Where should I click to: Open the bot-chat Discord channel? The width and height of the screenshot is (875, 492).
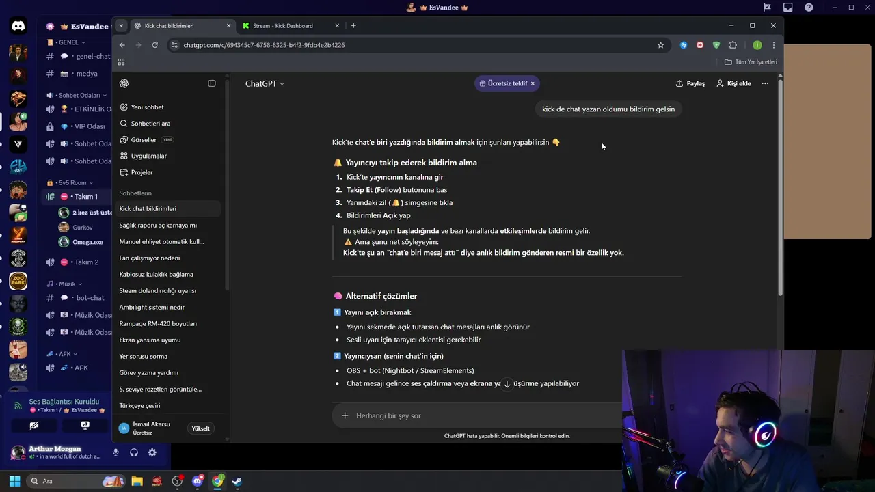click(x=78, y=298)
